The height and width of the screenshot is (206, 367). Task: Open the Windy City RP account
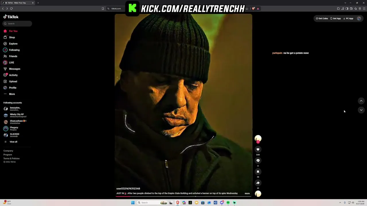point(15,115)
